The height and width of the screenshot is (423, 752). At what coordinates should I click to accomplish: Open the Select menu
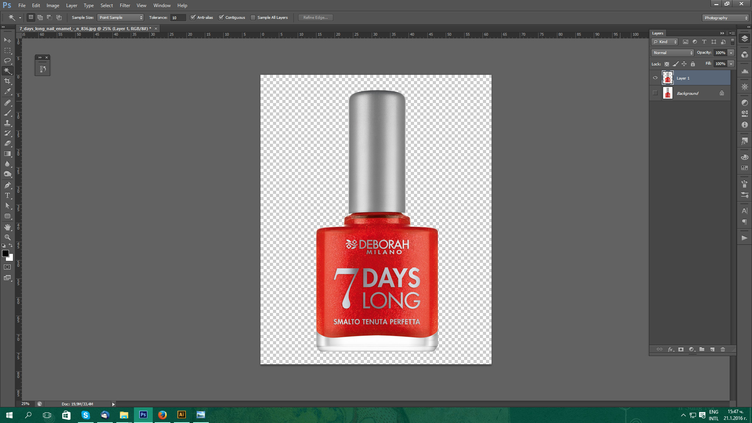107,5
